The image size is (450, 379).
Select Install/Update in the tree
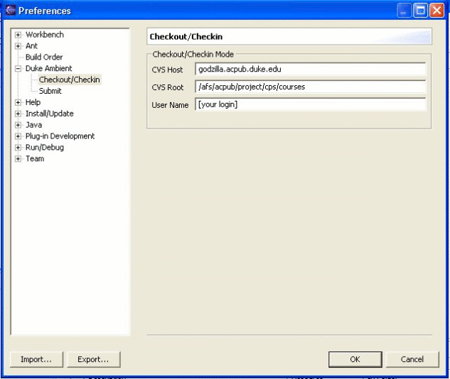(x=49, y=114)
